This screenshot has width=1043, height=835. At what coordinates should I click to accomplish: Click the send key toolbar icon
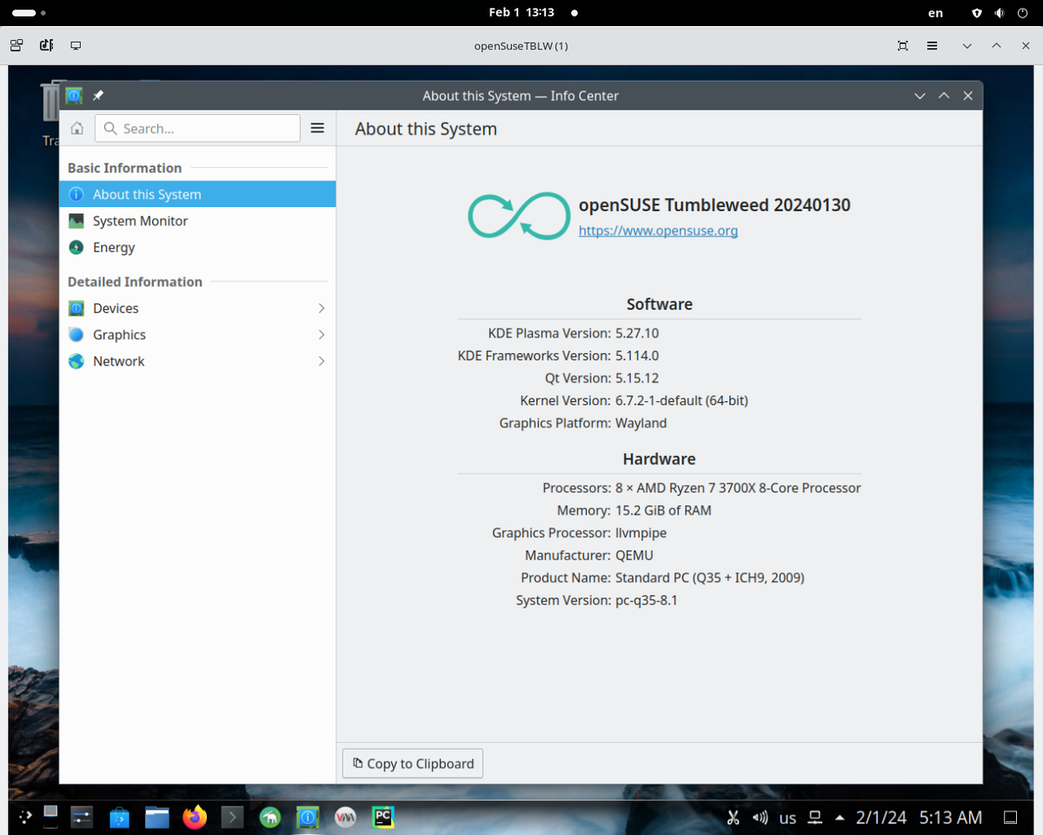(46, 45)
